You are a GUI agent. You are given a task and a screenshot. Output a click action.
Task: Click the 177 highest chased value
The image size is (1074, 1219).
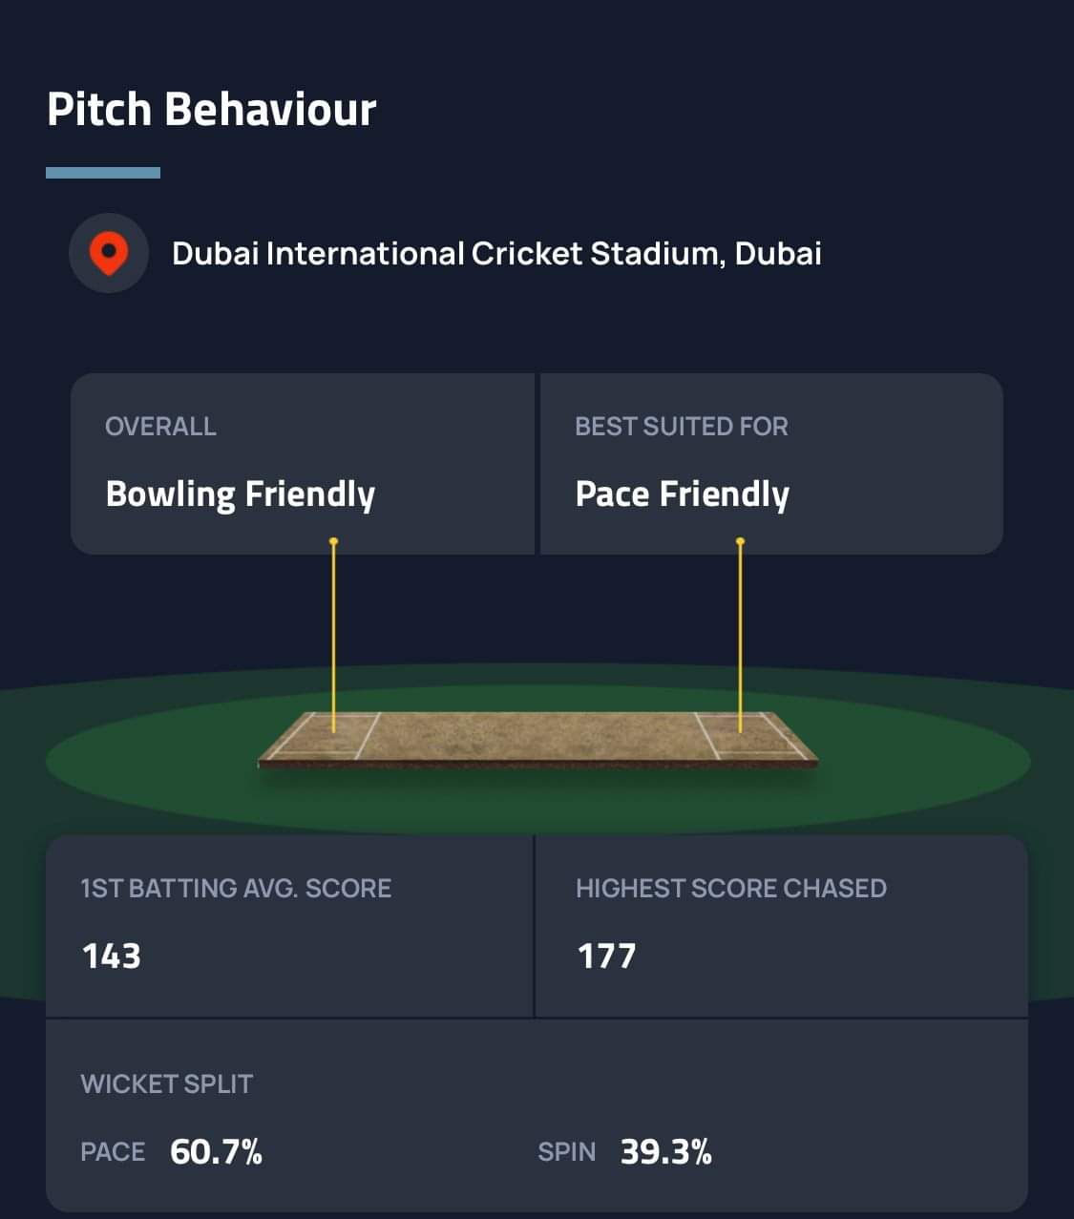pyautogui.click(x=606, y=956)
